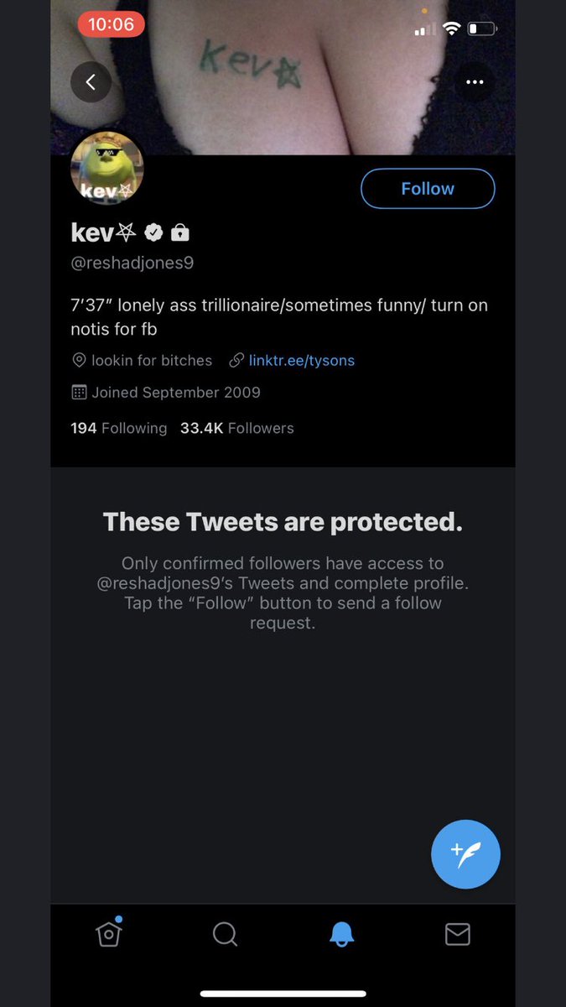This screenshot has height=1007, width=566.
Task: Tap the red 10:06 recording time indicator
Action: coord(112,24)
